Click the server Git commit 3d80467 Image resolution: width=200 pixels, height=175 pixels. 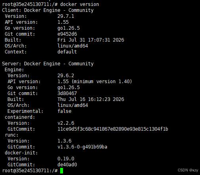(67, 93)
